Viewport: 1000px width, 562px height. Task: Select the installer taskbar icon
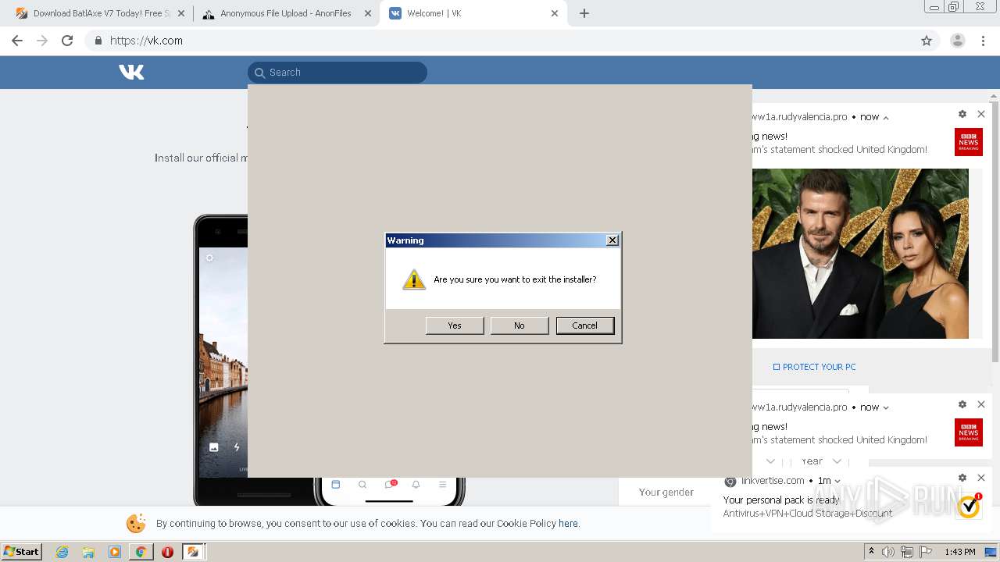(193, 552)
